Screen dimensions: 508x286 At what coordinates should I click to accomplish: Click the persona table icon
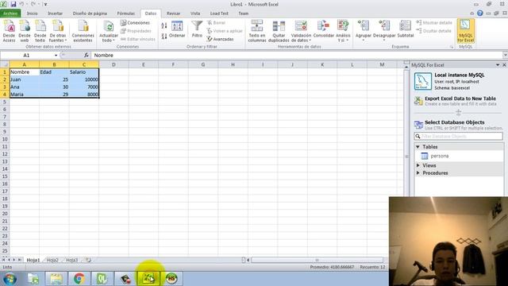(x=425, y=156)
